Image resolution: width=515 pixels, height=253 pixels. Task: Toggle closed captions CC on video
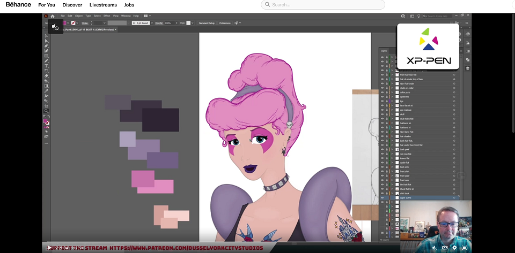tap(445, 248)
